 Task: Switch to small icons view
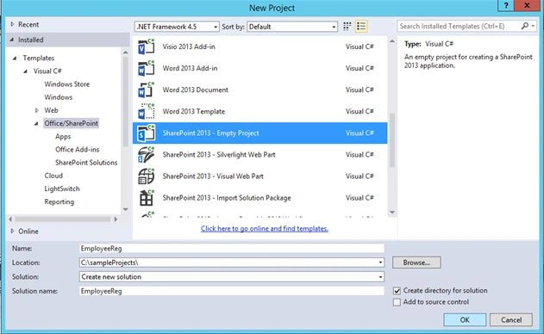[x=347, y=27]
